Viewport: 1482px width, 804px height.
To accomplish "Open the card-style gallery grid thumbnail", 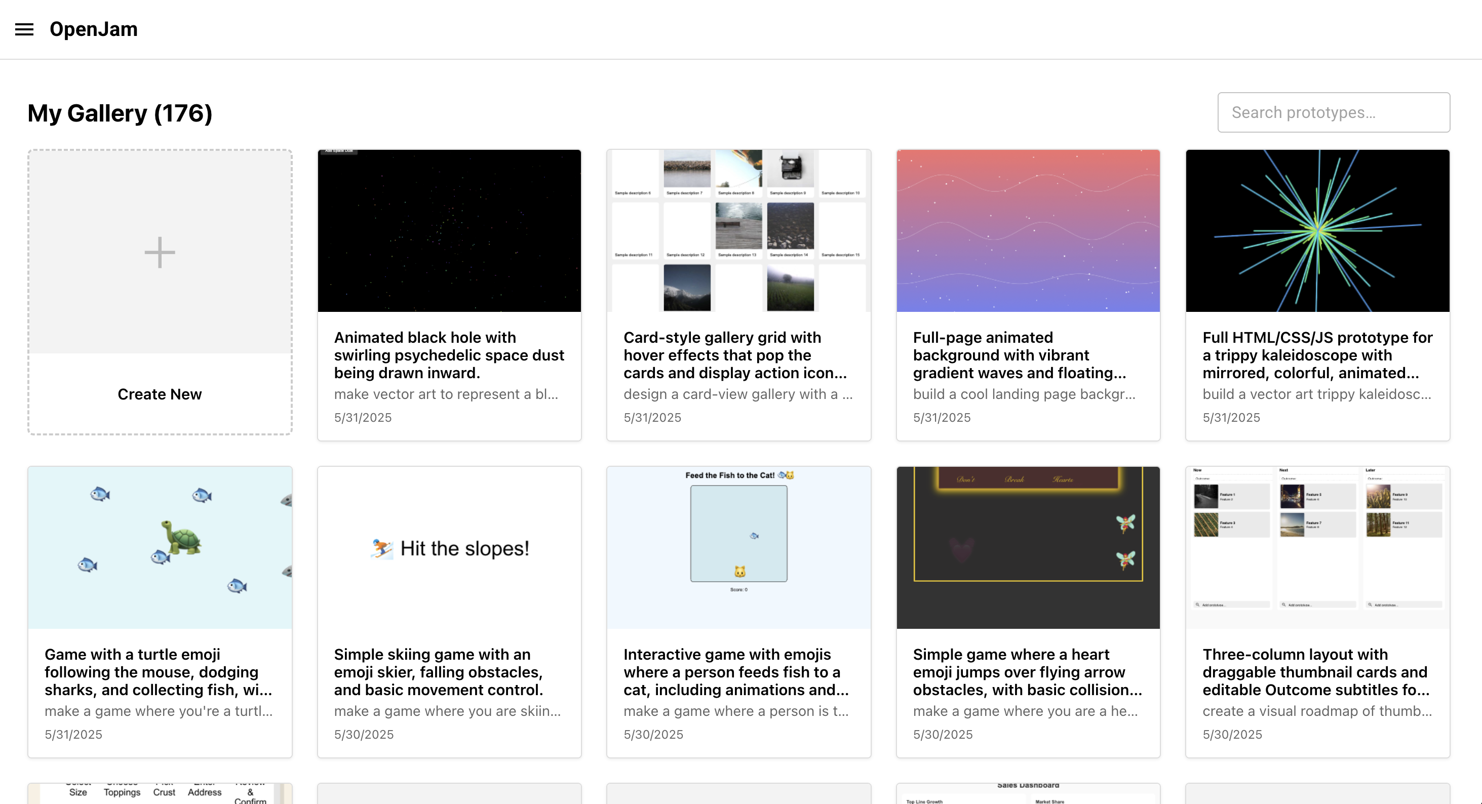I will click(738, 230).
